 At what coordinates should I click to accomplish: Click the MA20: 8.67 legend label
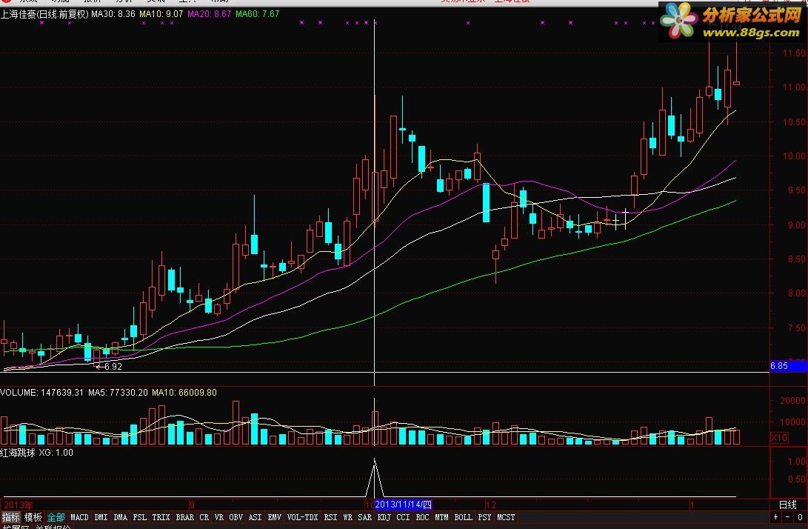pos(209,14)
